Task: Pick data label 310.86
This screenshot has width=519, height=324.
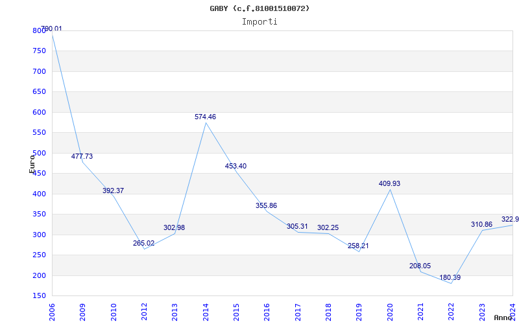Action: pyautogui.click(x=481, y=224)
